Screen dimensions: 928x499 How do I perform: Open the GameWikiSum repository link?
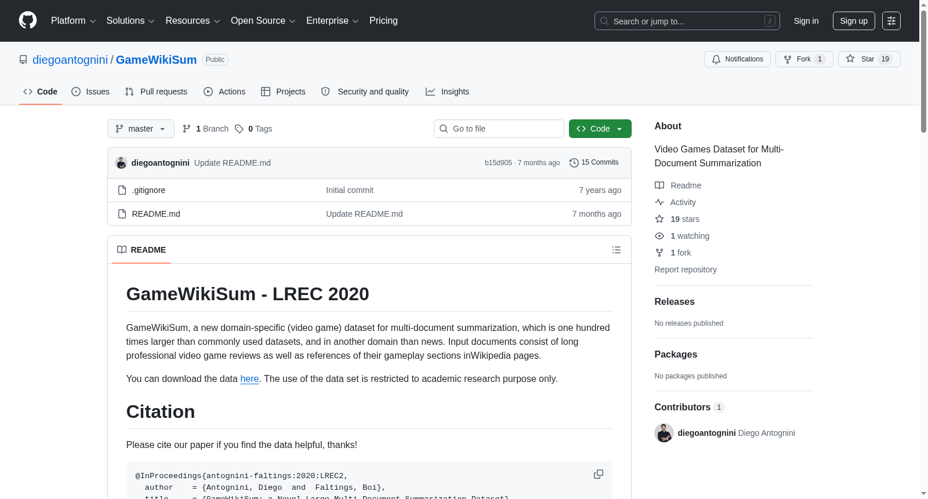point(157,60)
